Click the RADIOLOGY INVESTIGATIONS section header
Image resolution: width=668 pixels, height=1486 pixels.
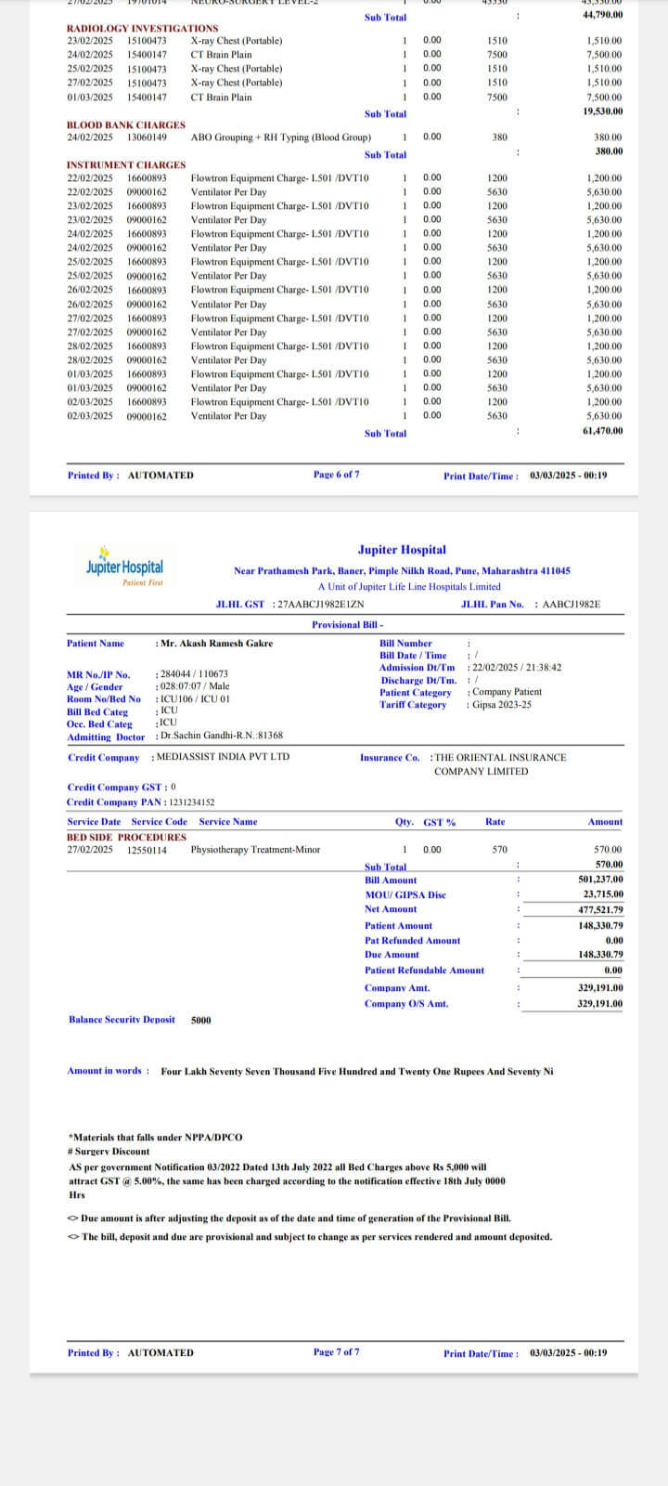point(142,29)
